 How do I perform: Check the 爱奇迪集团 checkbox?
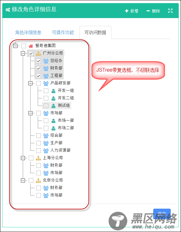24,46
